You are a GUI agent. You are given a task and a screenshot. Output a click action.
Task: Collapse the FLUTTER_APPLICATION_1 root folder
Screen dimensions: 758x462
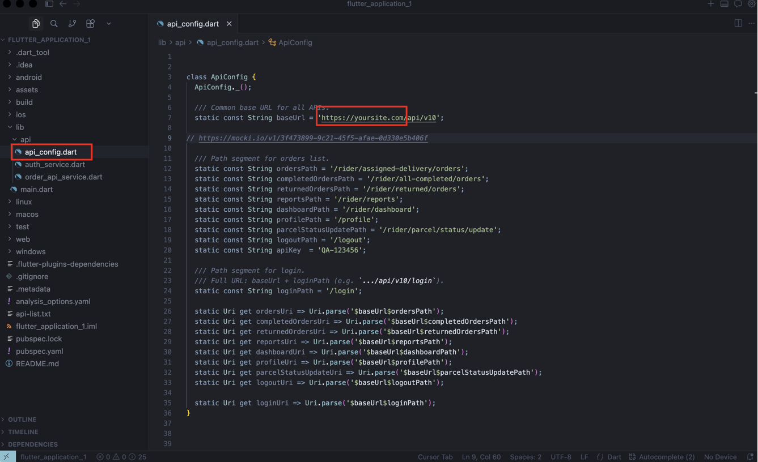coord(49,40)
